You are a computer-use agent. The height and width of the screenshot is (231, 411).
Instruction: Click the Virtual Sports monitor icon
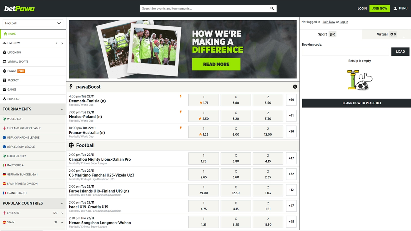4,62
